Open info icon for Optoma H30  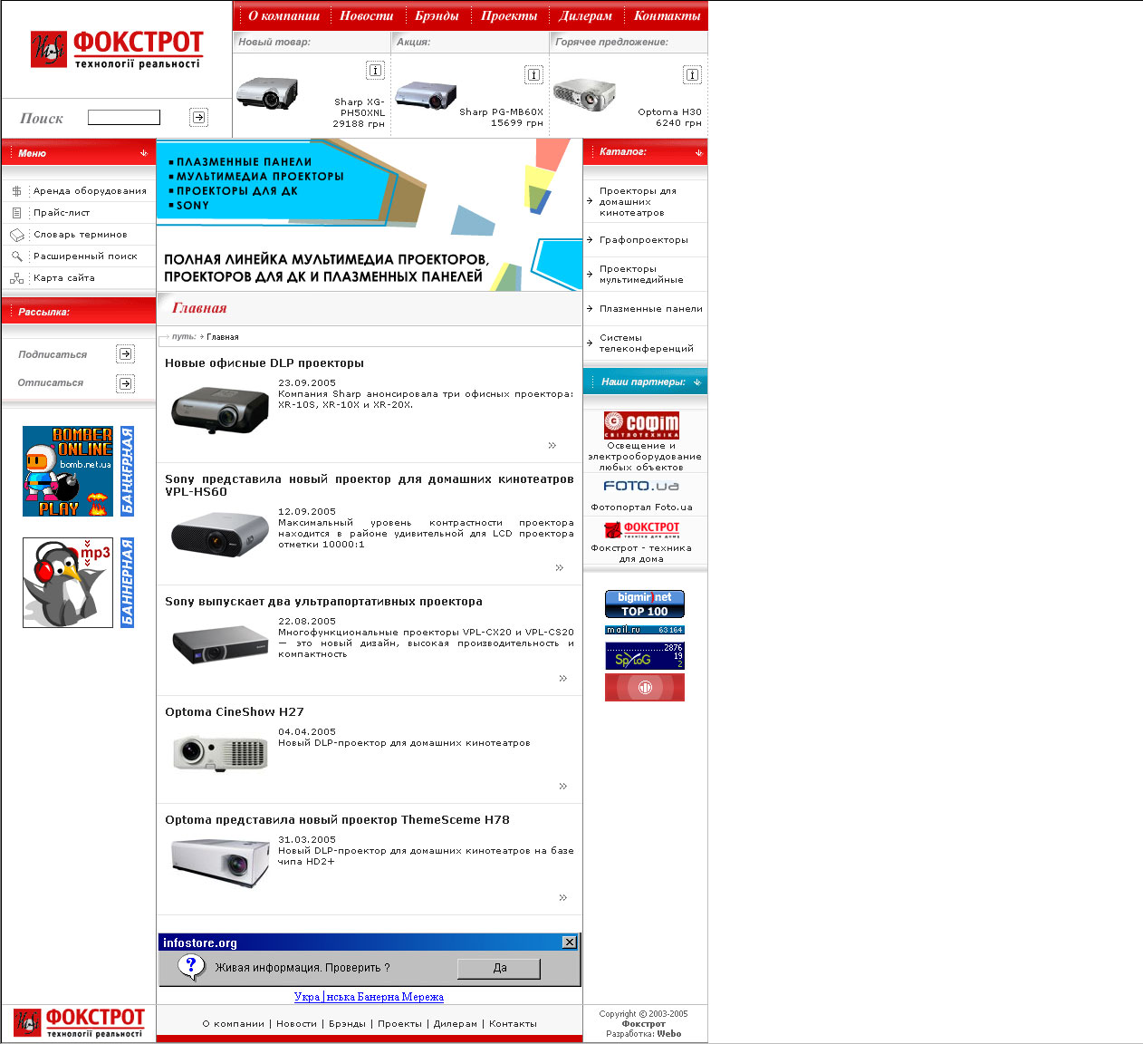pyautogui.click(x=692, y=74)
